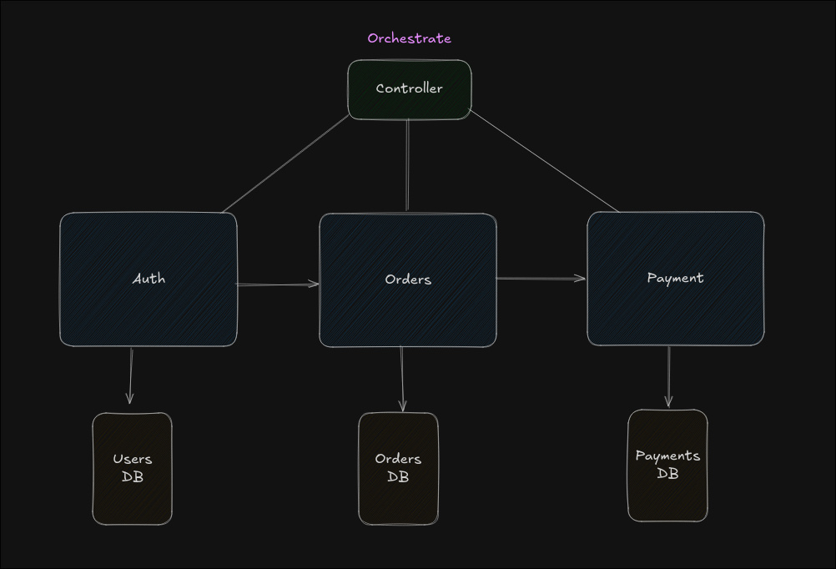Click the Orders DB box
836x569 pixels.
(x=398, y=468)
